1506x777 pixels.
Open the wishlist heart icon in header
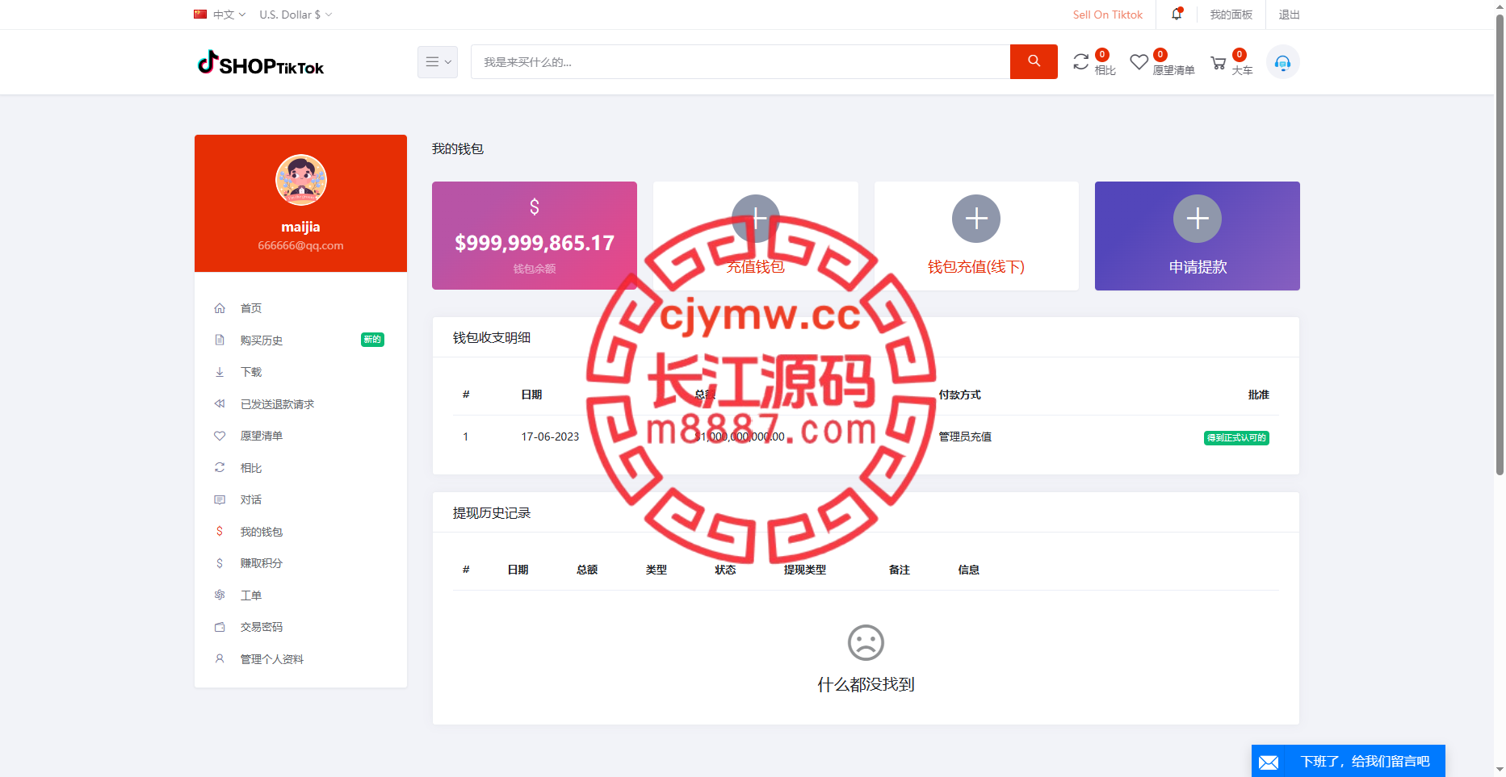click(1139, 62)
